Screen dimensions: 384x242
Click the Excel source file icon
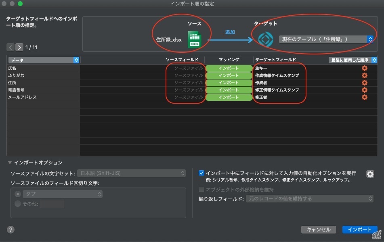[195, 40]
